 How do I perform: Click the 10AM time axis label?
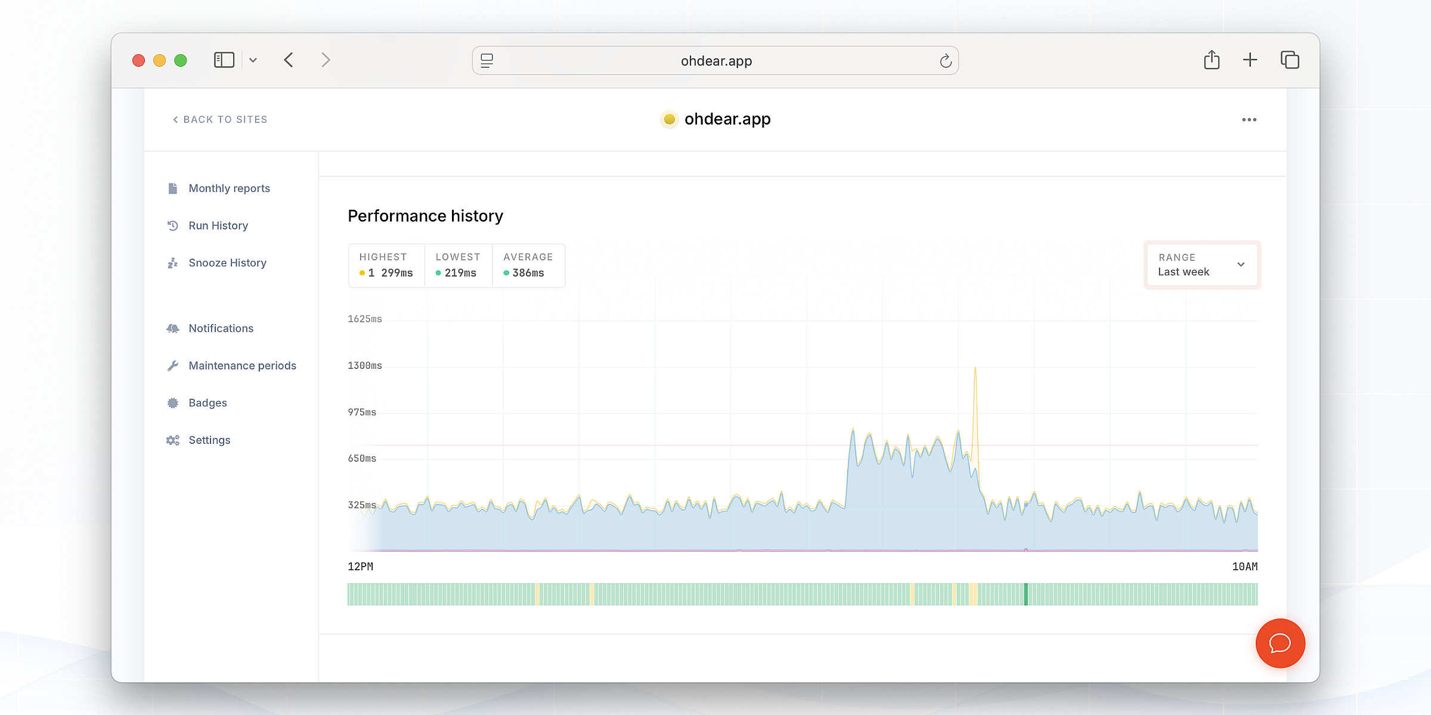(x=1245, y=567)
